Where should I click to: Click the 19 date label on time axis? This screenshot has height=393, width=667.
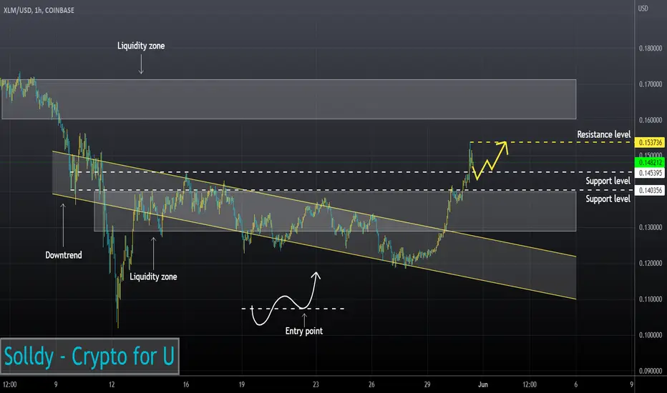click(242, 384)
